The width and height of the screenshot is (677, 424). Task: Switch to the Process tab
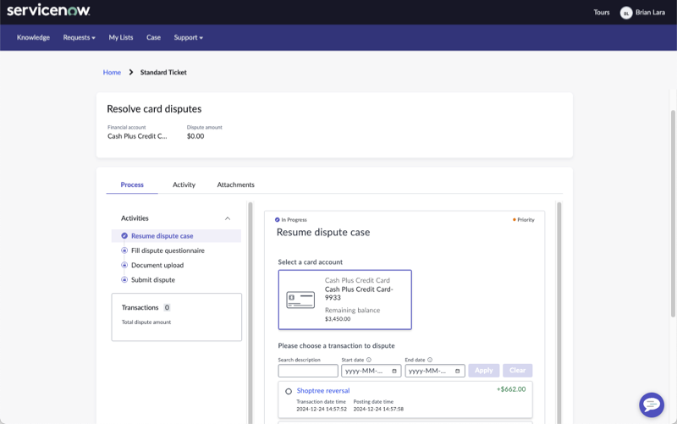click(132, 184)
